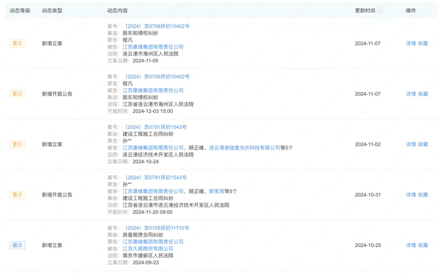Click 建设工程施工合同纠纷 in 2024-10-24 立案 row
This screenshot has height=274, width=442.
coord(148,134)
